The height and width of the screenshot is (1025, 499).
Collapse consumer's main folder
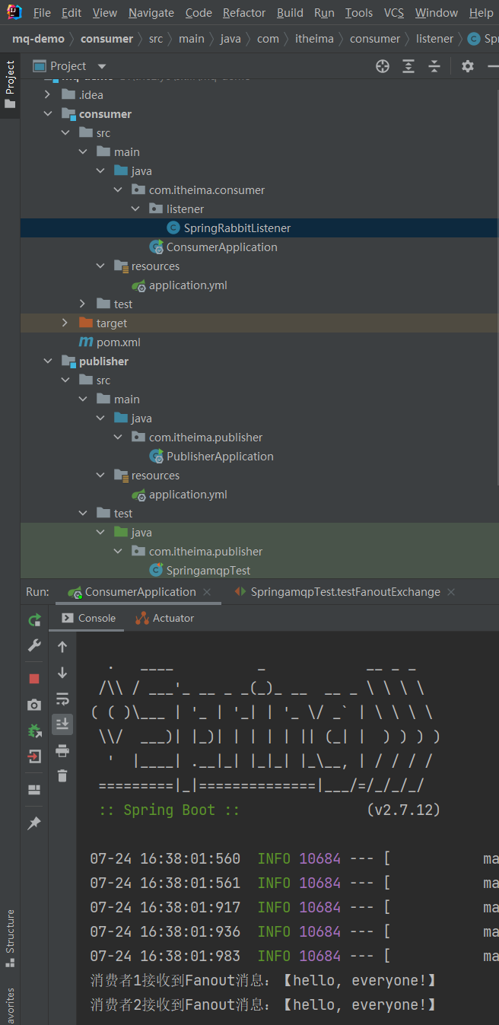click(83, 152)
